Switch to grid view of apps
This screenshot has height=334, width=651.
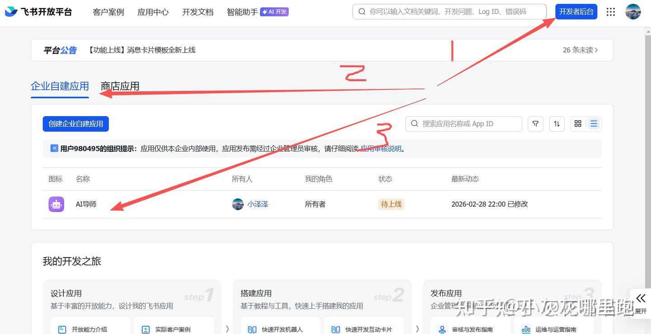[578, 124]
